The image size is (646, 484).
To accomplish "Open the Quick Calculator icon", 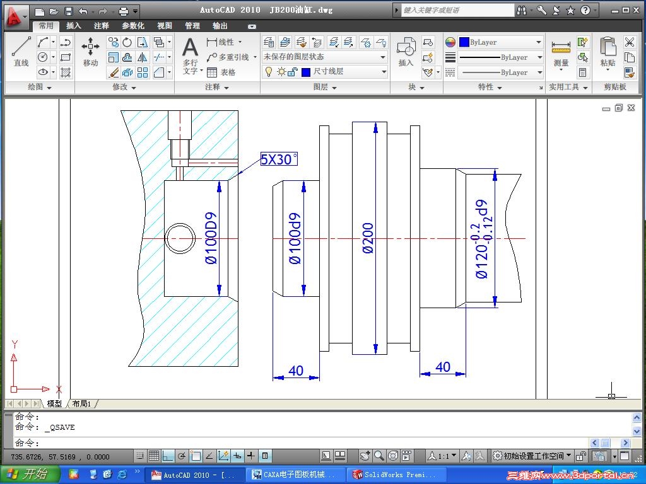I will click(582, 72).
